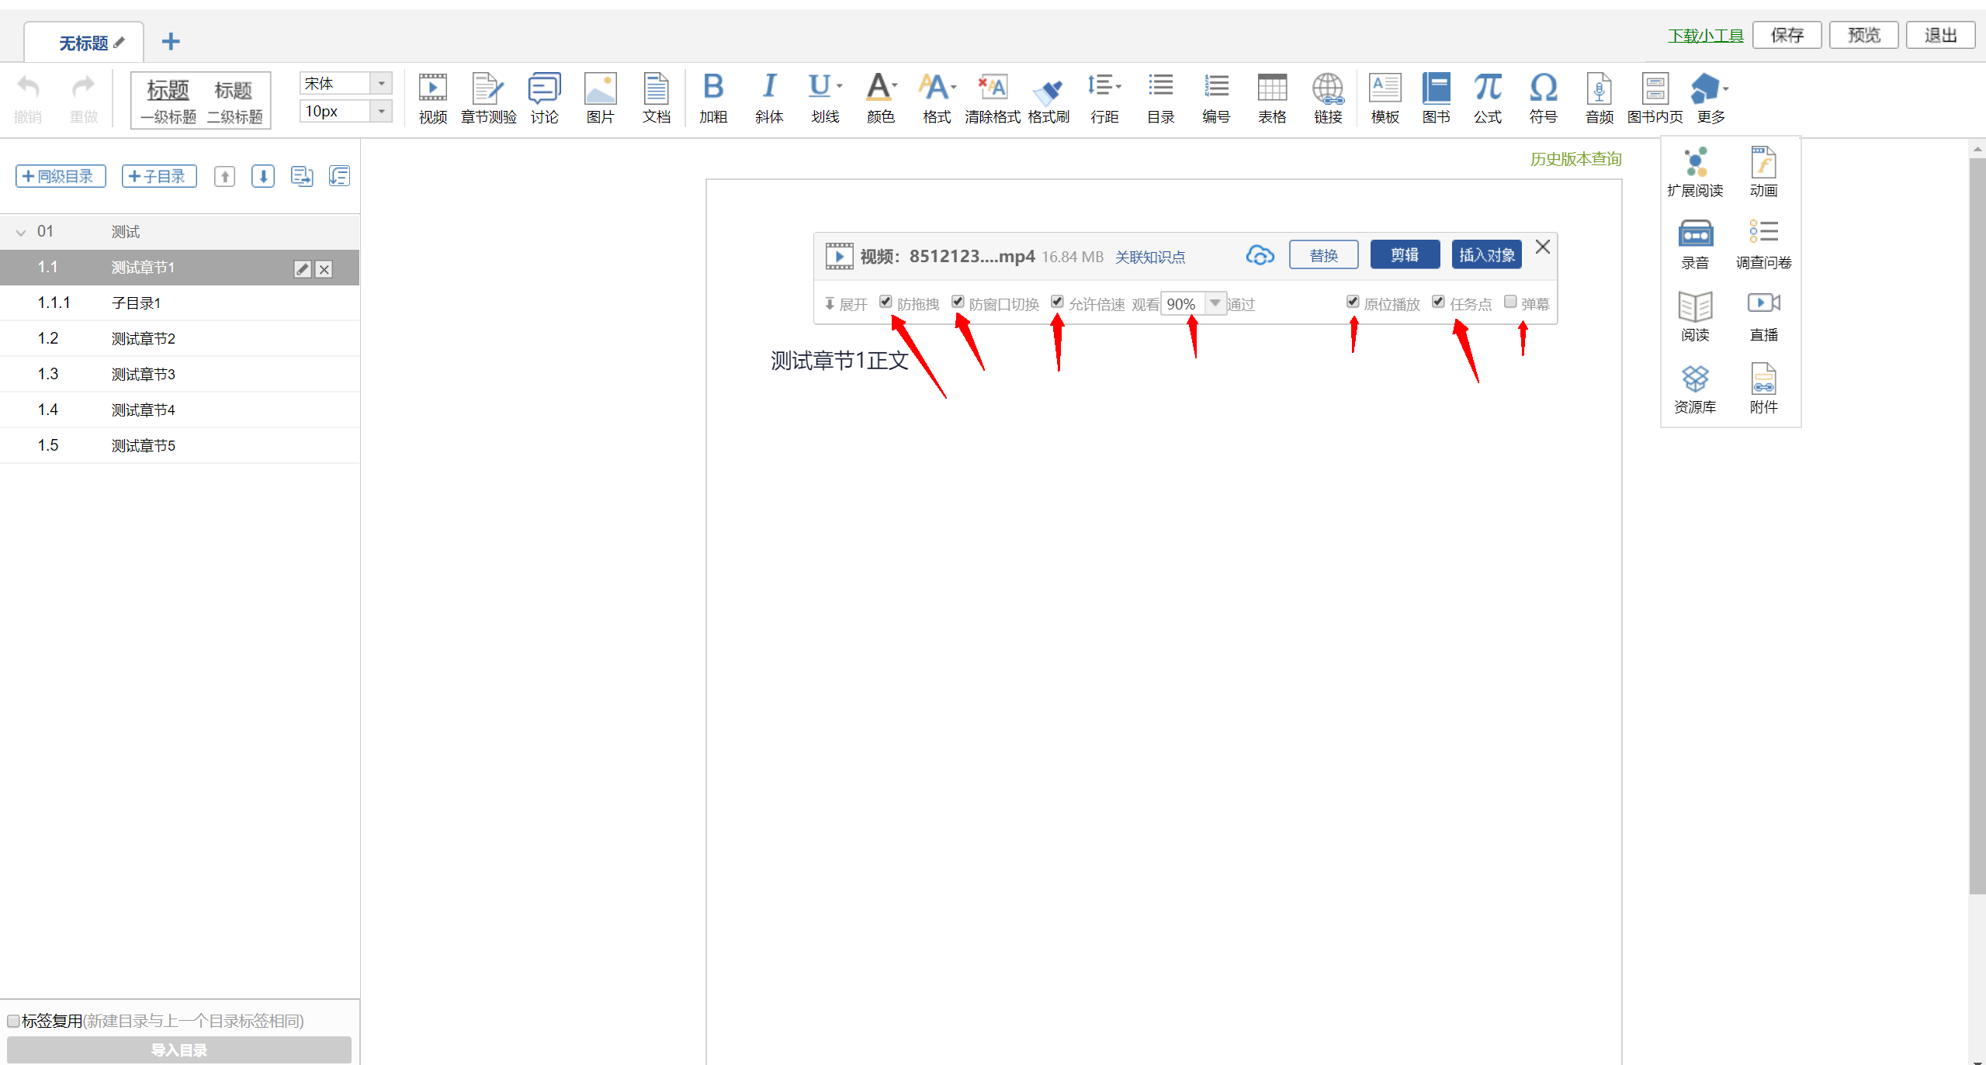Open the 宋体 font dropdown
The image size is (1986, 1065).
pyautogui.click(x=381, y=83)
